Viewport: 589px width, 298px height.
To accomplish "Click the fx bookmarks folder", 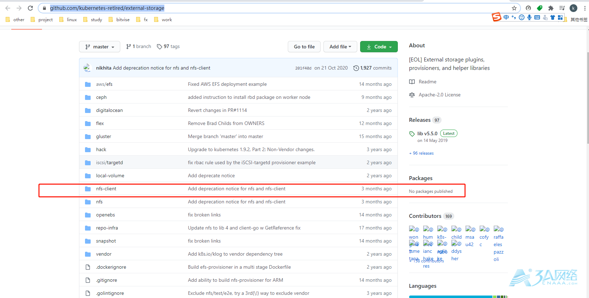I will pos(142,20).
